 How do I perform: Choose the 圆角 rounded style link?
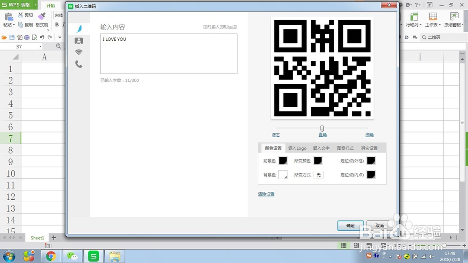(x=370, y=135)
